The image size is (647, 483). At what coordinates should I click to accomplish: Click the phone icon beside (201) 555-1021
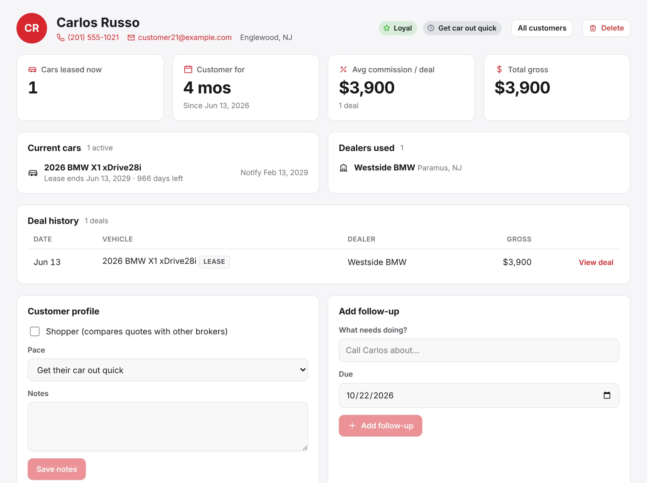click(x=61, y=38)
